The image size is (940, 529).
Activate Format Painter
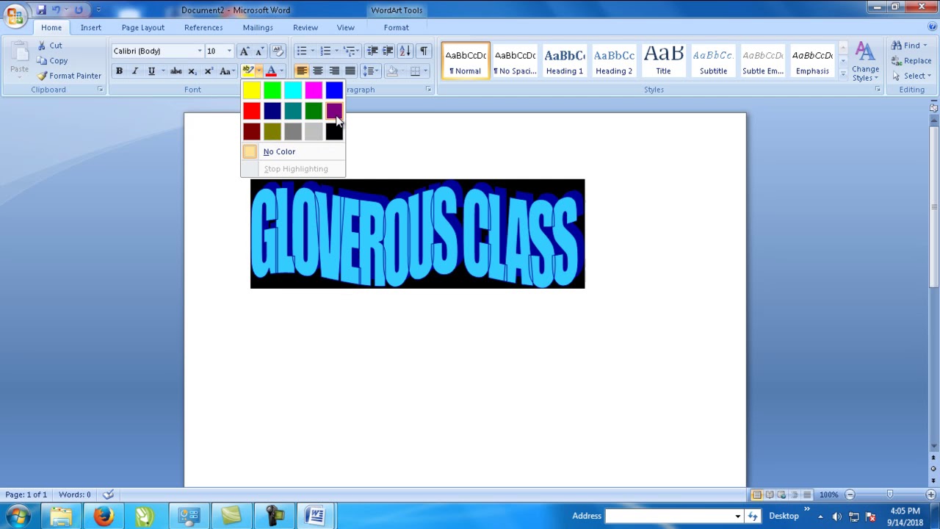point(69,76)
